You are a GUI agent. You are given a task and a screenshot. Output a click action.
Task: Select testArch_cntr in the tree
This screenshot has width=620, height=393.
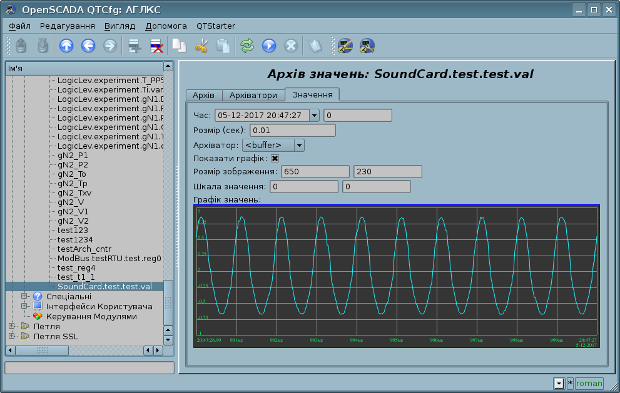84,249
